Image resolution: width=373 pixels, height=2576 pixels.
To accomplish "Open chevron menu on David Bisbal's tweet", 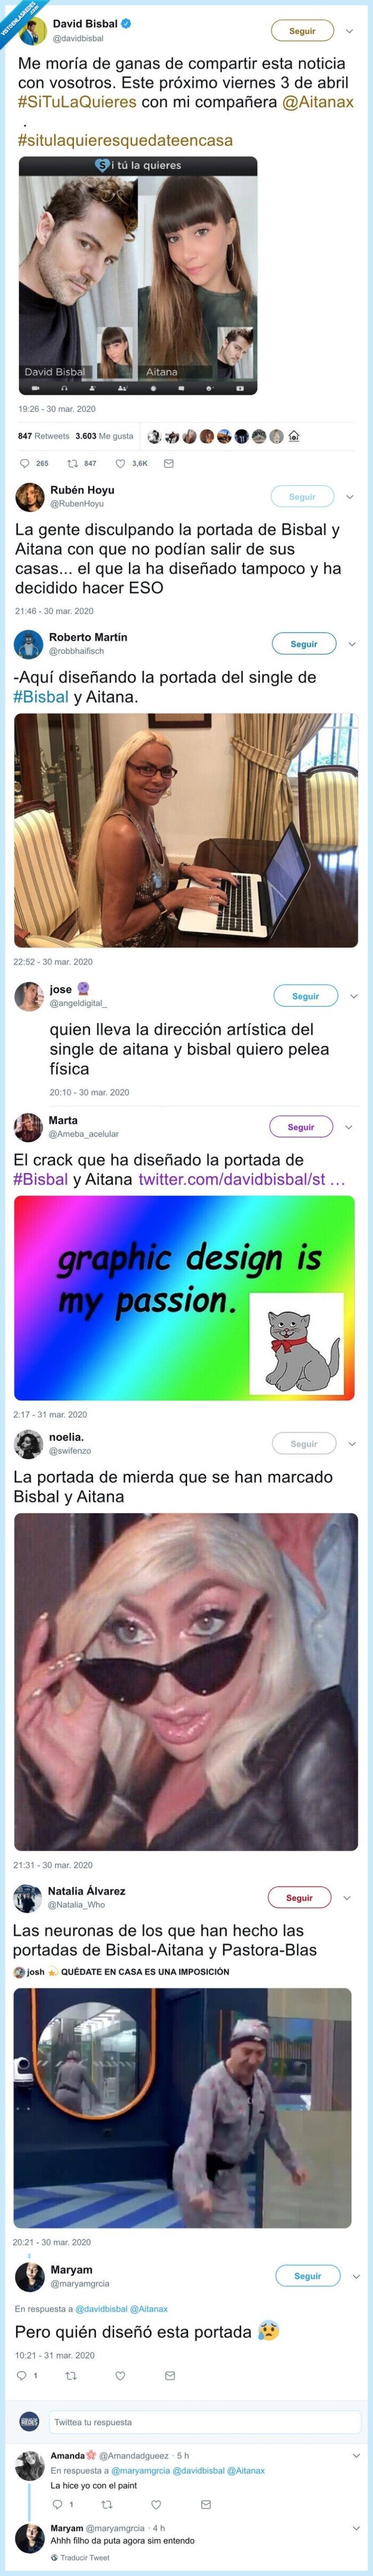I will coord(349,31).
